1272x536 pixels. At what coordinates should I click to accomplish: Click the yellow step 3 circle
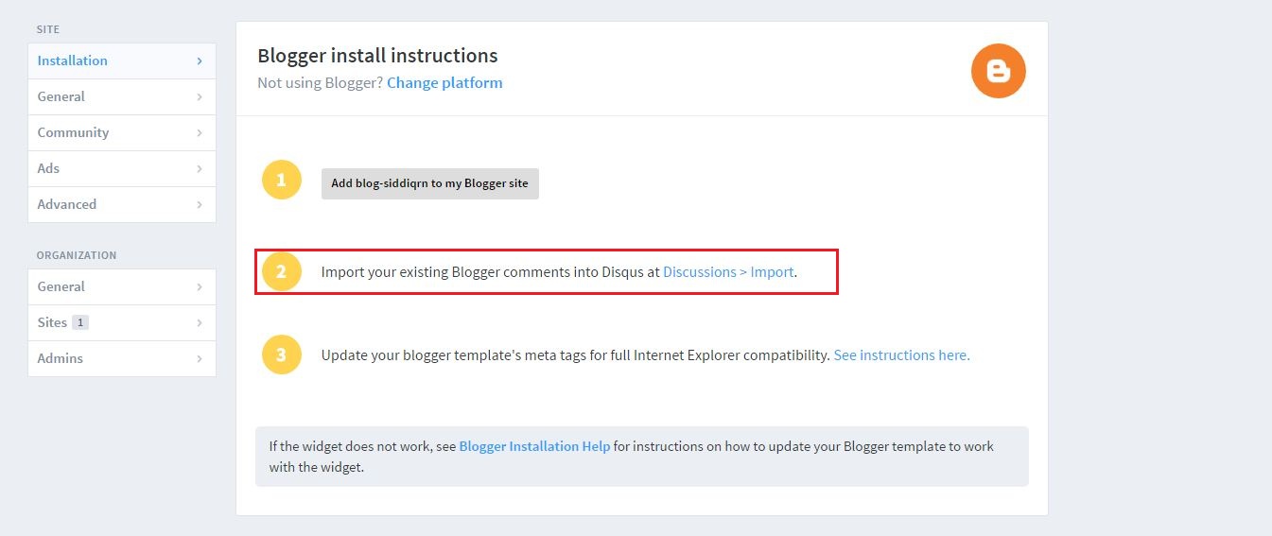(281, 355)
